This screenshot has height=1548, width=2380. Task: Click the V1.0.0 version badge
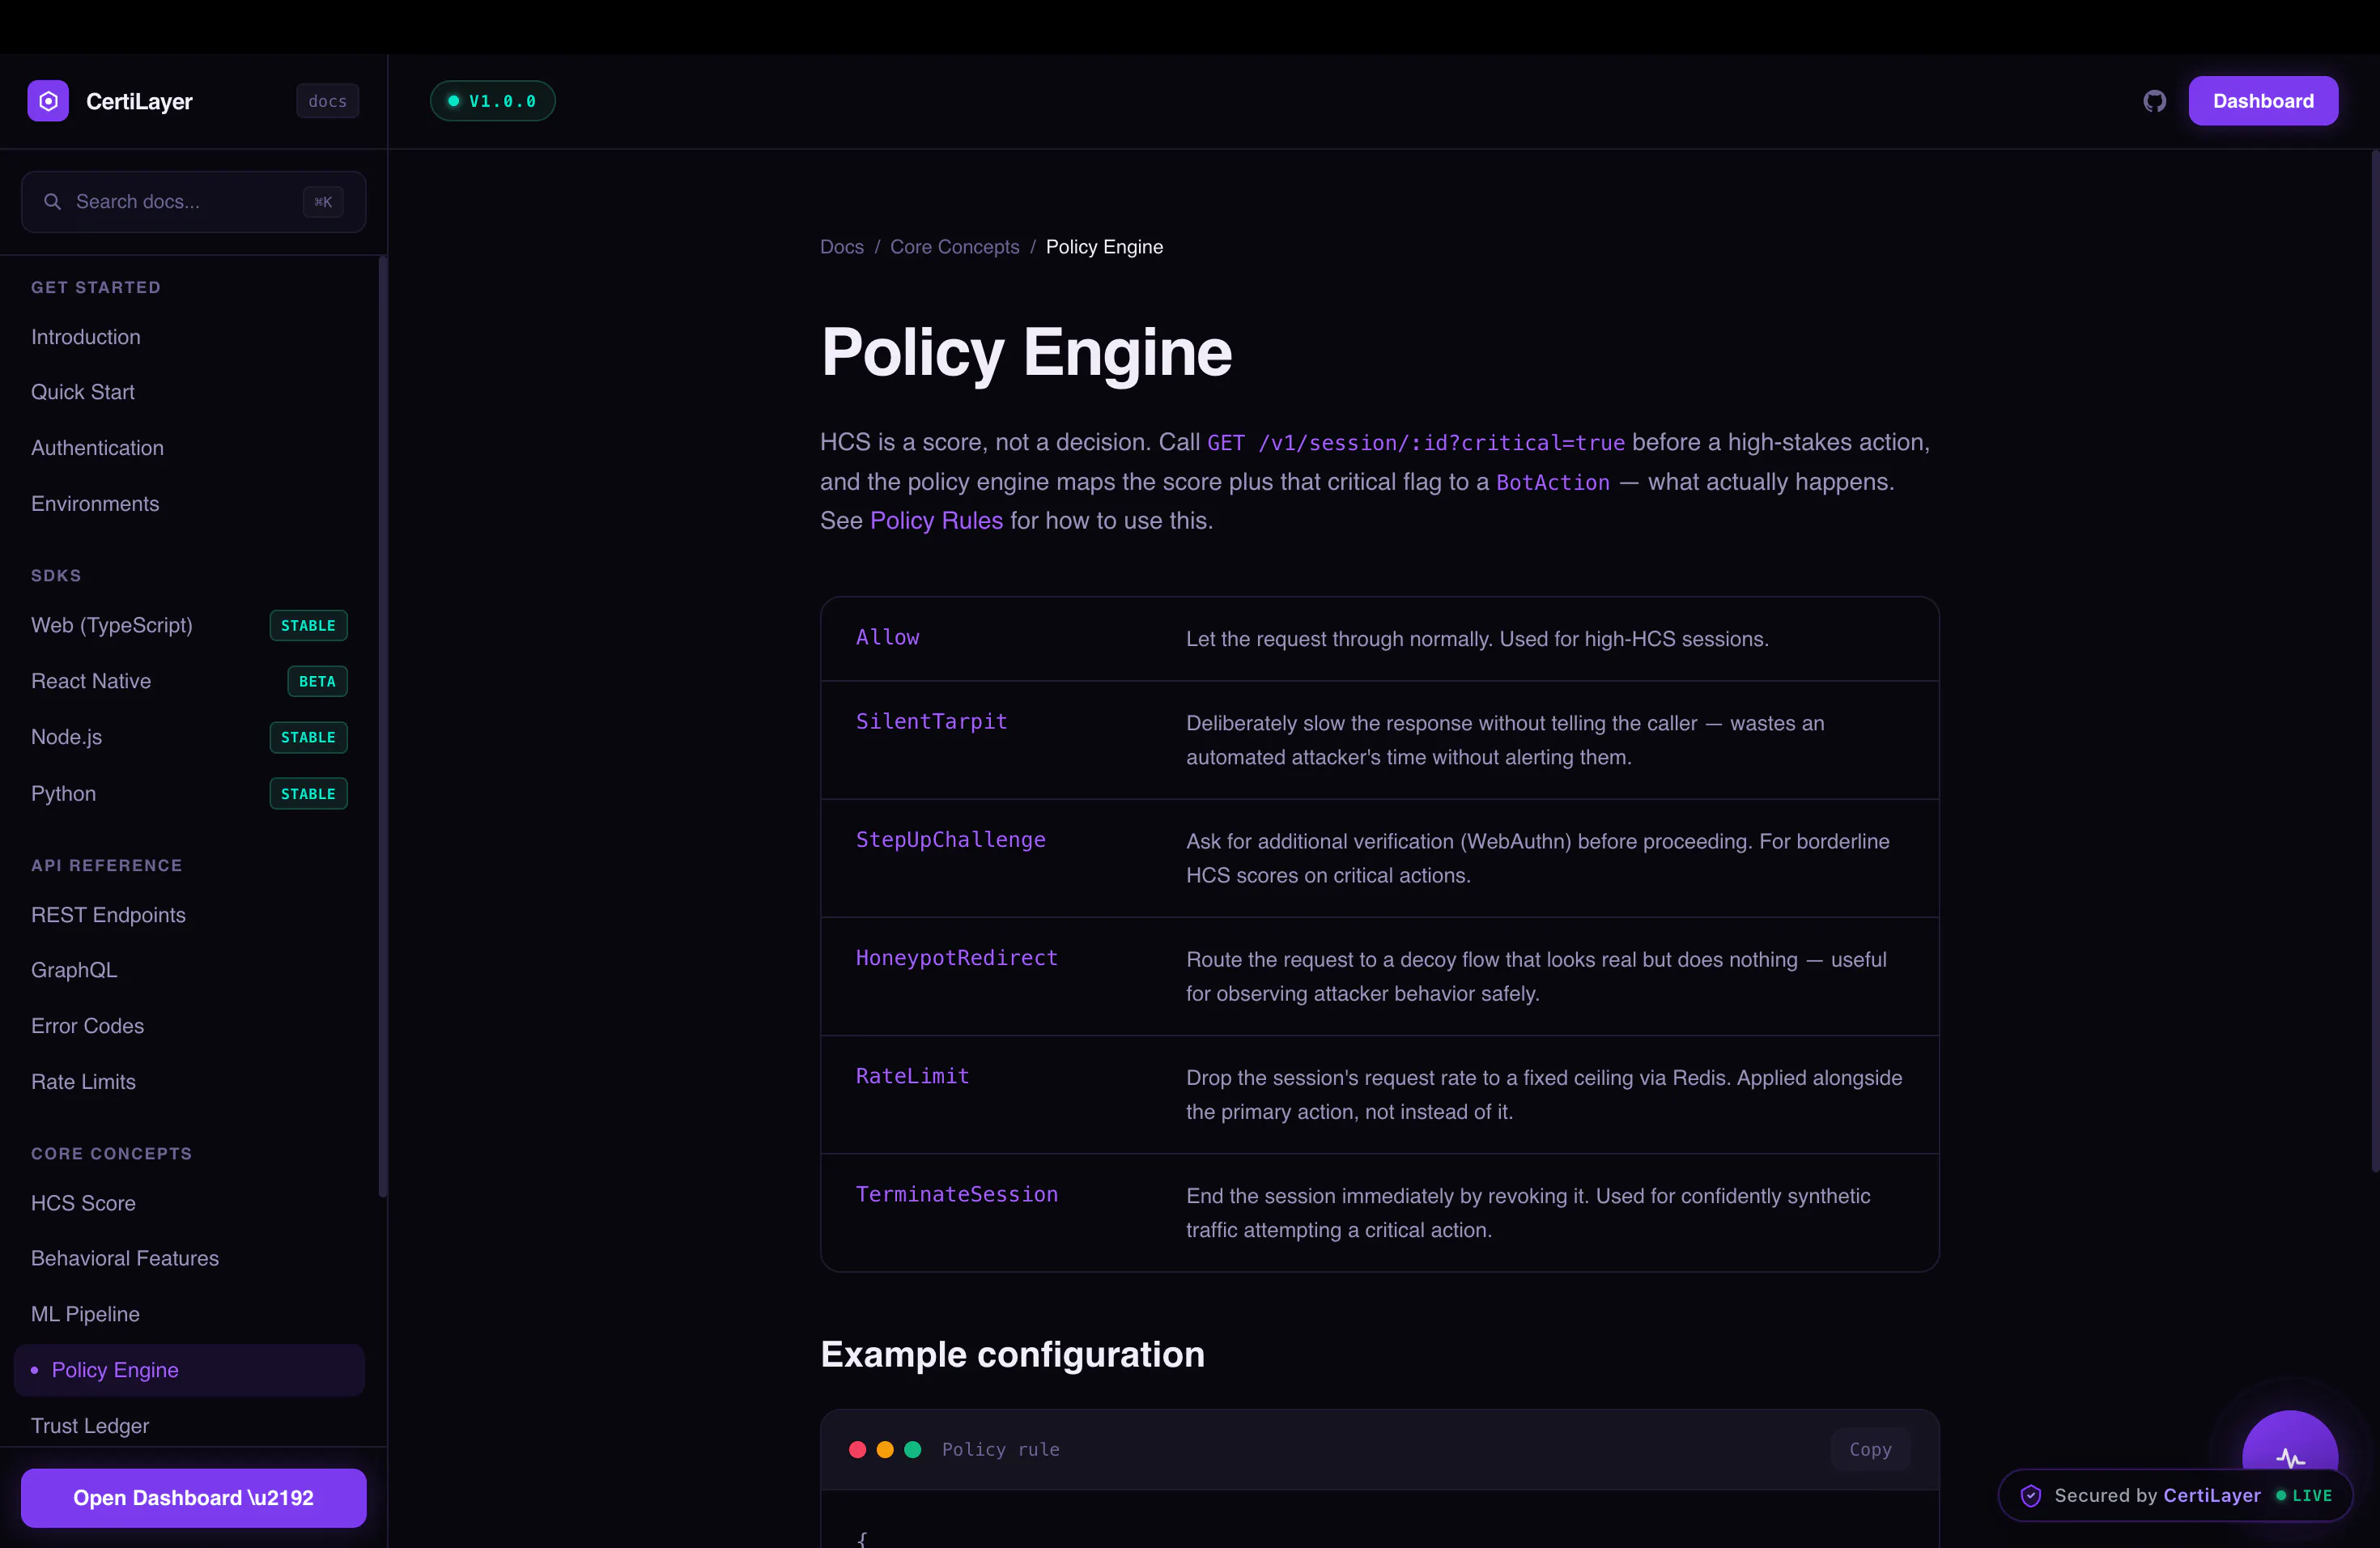click(x=492, y=101)
